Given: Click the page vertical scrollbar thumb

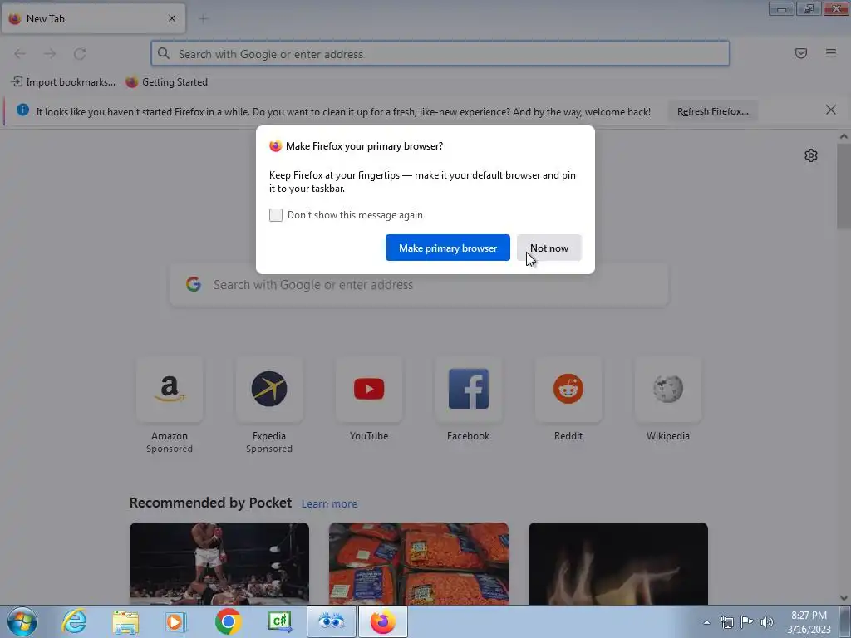Looking at the screenshot, I should [844, 187].
